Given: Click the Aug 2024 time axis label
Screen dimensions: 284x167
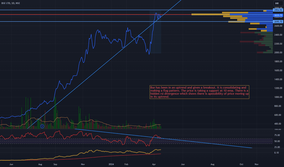Looking at the screenshot, I should pyautogui.click(x=212, y=164).
